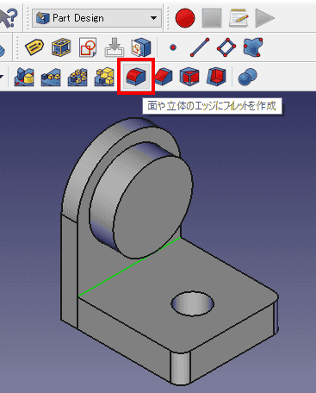The image size is (316, 393).
Task: Click the Mirrored pattern tool
Action: coord(24,77)
